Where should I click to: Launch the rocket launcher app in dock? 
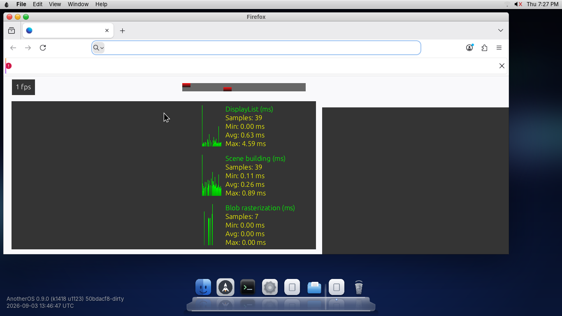coord(225,287)
